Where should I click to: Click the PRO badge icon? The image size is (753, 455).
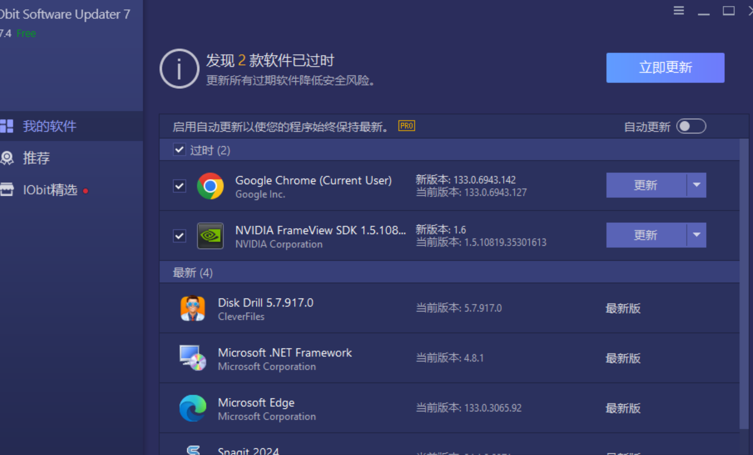[406, 126]
